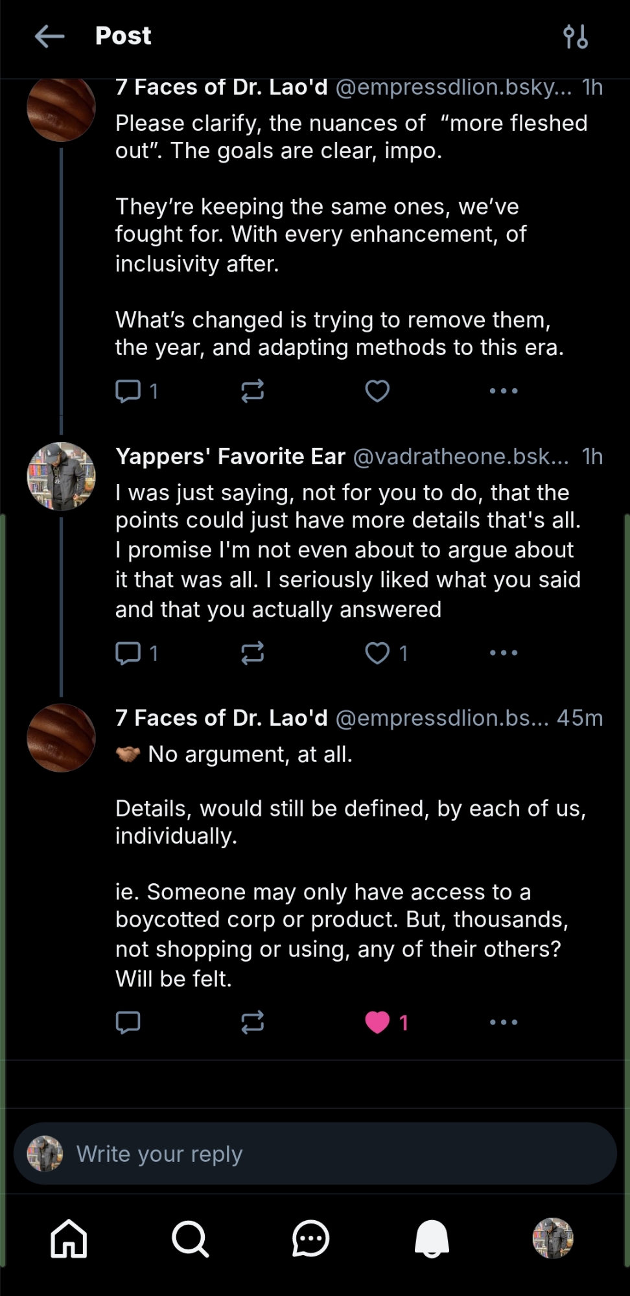Reply to Yappers' Favorite Ear post

pos(128,653)
